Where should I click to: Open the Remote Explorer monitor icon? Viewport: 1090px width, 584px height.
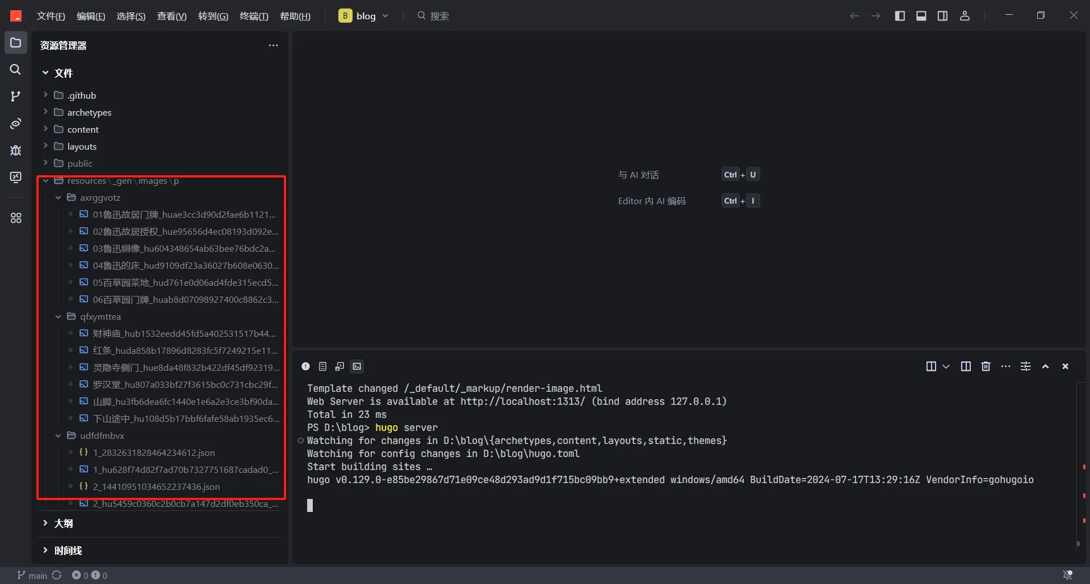pyautogui.click(x=16, y=177)
